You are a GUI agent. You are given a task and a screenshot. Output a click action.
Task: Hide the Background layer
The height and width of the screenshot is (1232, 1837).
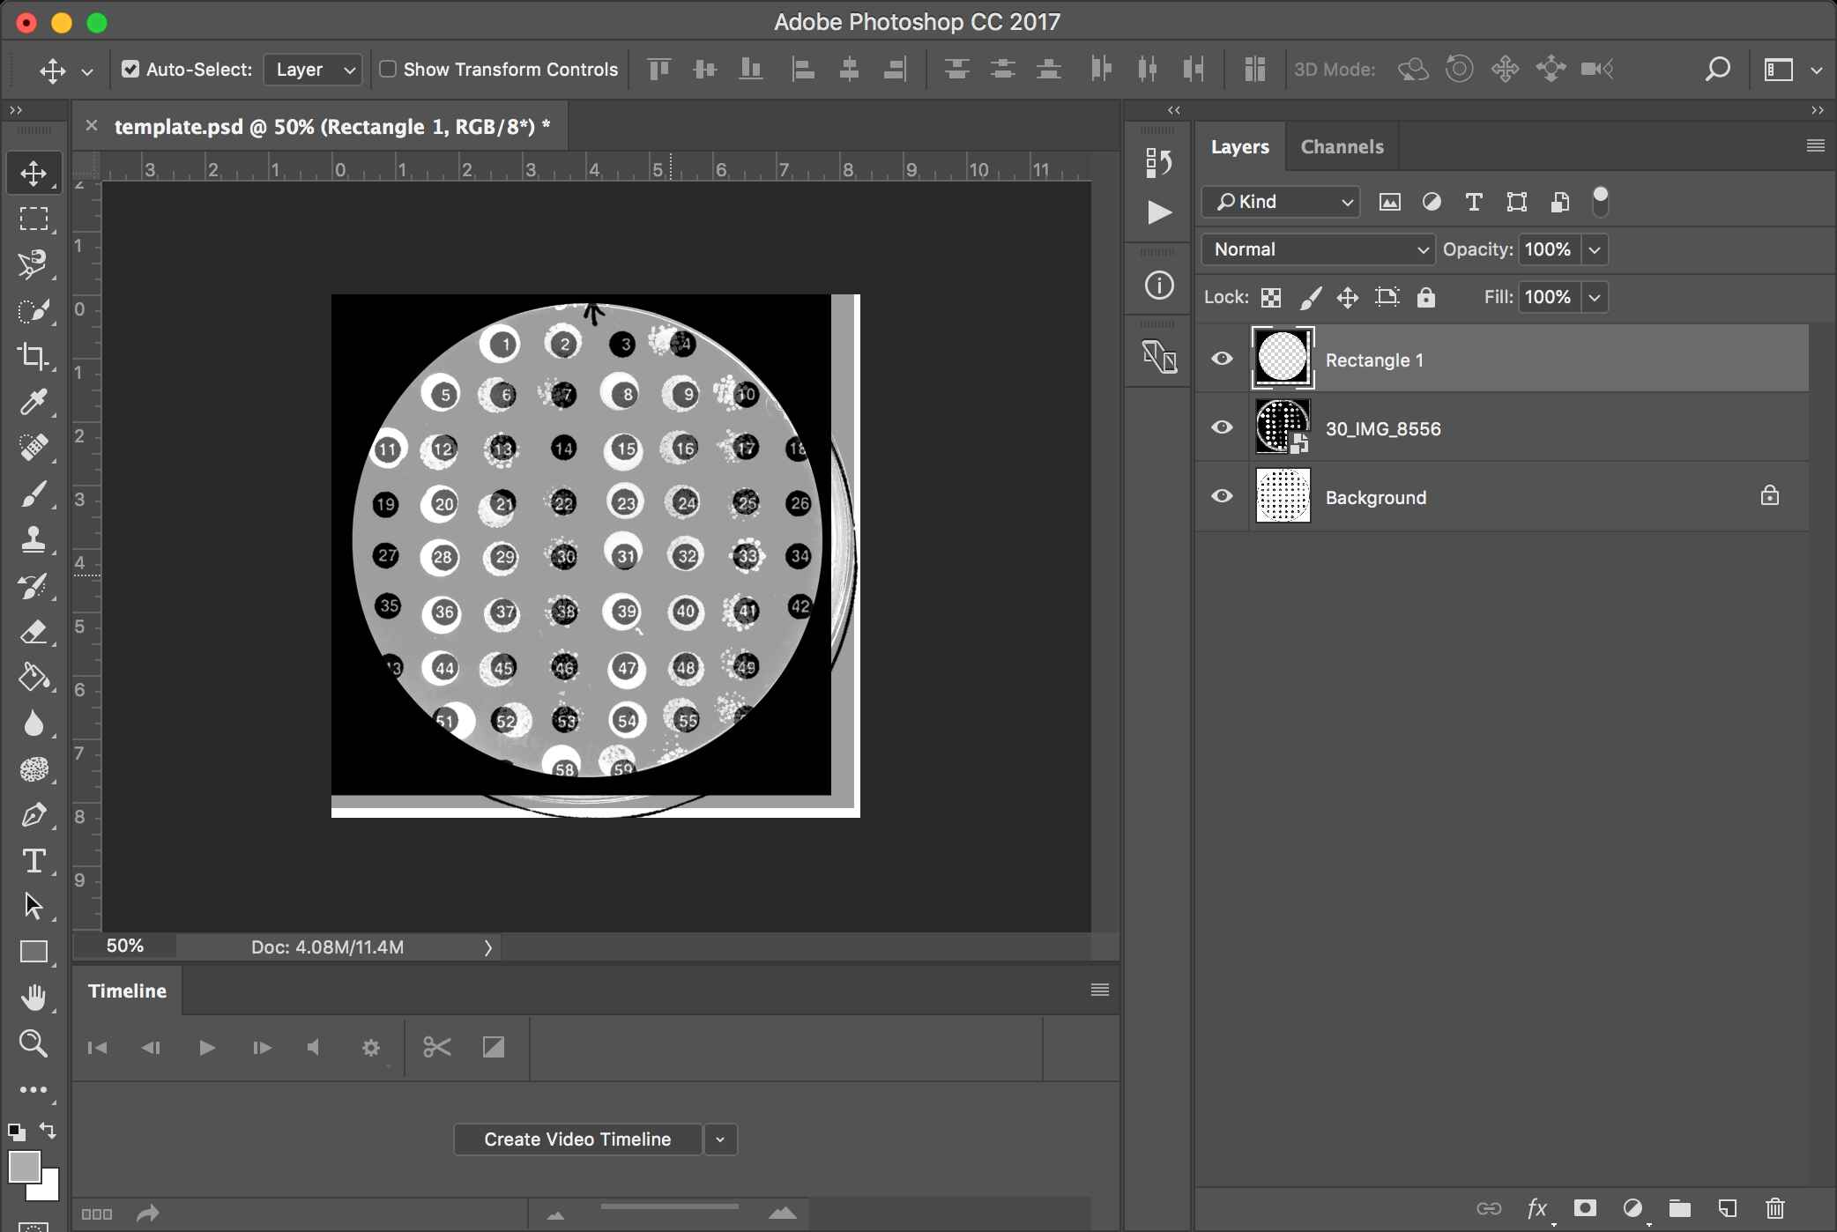tap(1221, 496)
